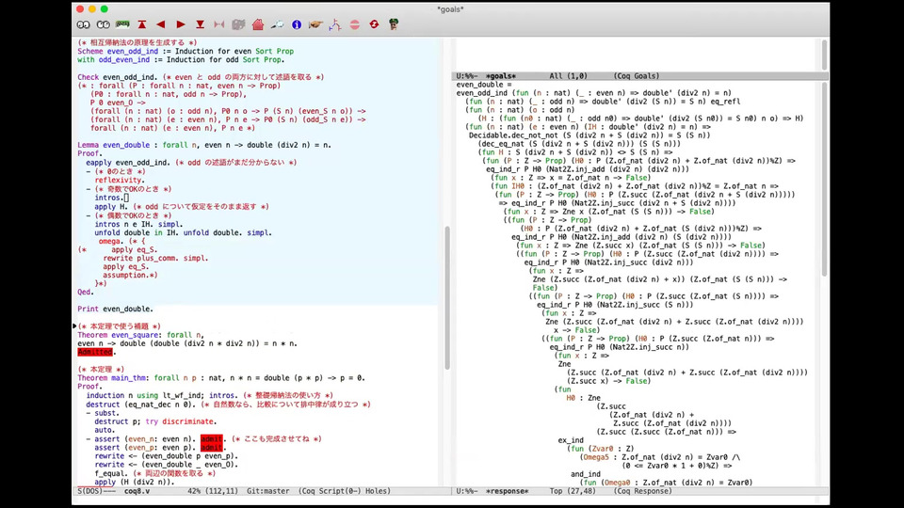Toggle the proof tree display icon
This screenshot has width=904, height=508.
click(x=335, y=24)
